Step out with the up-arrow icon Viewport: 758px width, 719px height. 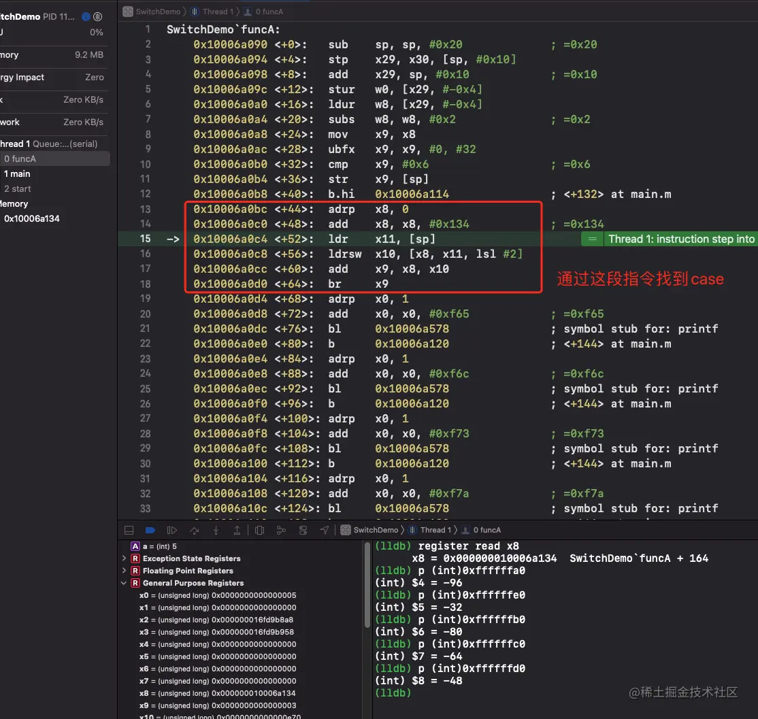click(237, 530)
